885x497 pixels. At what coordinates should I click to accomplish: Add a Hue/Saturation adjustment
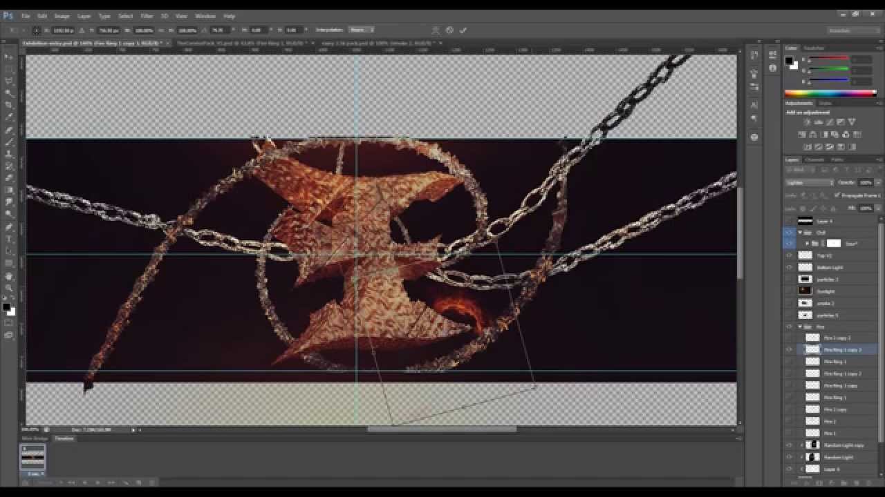[x=802, y=135]
